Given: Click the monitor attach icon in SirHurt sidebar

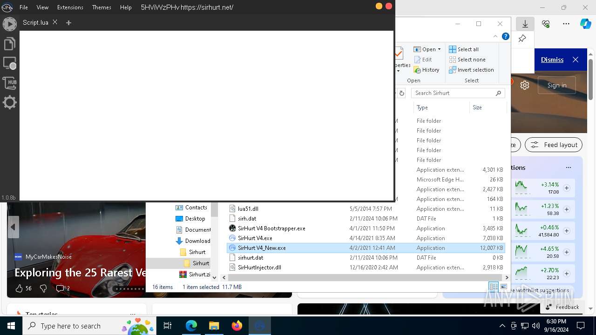Looking at the screenshot, I should pyautogui.click(x=9, y=63).
